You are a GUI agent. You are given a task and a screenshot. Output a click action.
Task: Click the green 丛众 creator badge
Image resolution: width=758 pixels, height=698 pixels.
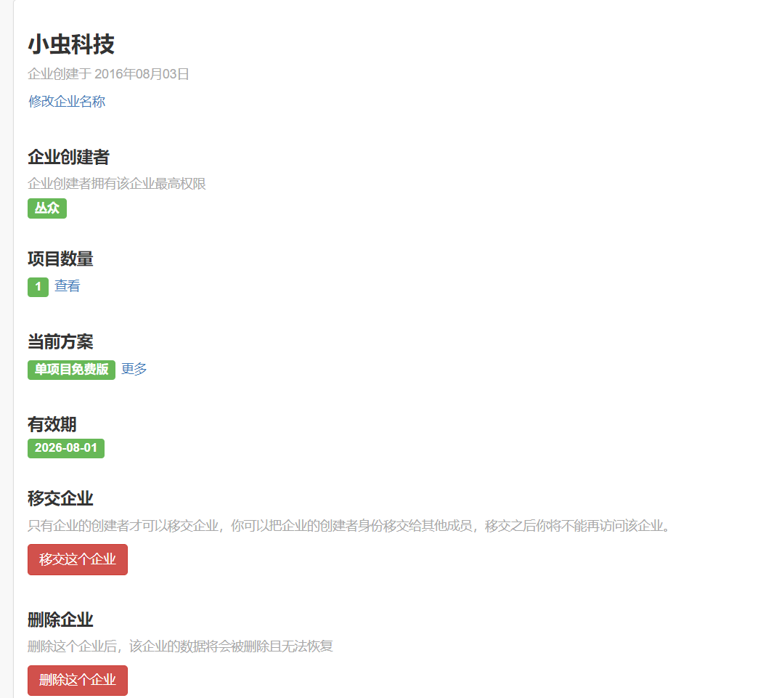[47, 208]
